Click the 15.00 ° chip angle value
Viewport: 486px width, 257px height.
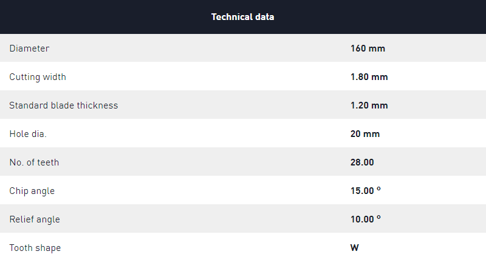366,190
